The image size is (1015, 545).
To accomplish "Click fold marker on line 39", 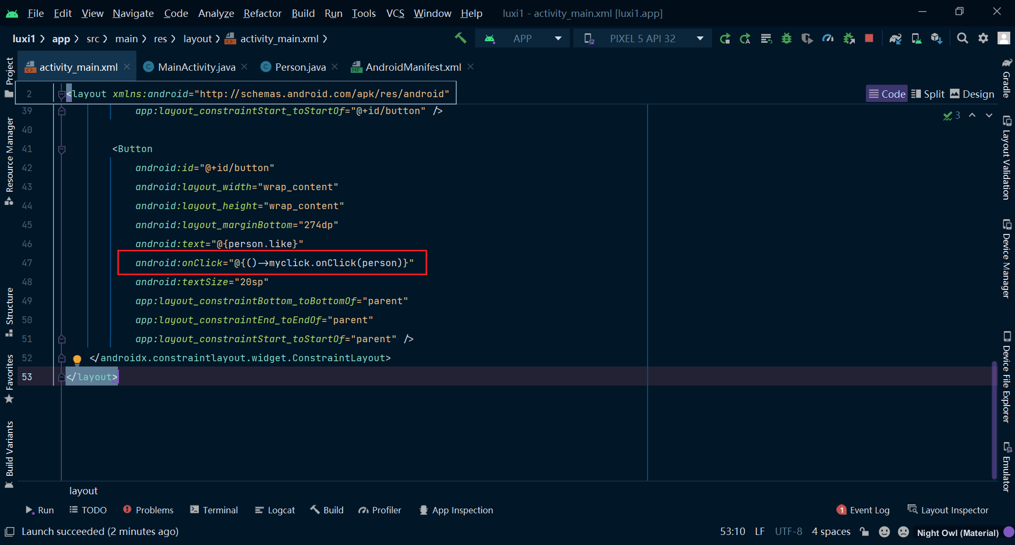I will [62, 111].
